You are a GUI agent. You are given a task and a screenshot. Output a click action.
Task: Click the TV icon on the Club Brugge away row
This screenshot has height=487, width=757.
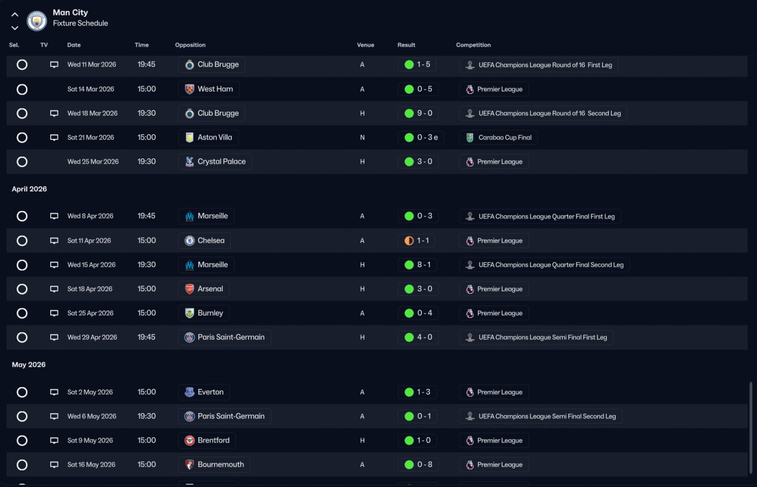pyautogui.click(x=54, y=65)
